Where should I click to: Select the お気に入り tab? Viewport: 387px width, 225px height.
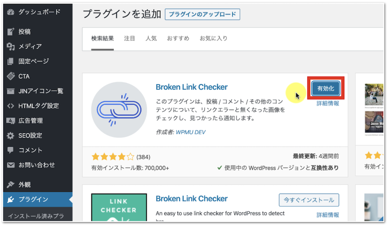213,38
